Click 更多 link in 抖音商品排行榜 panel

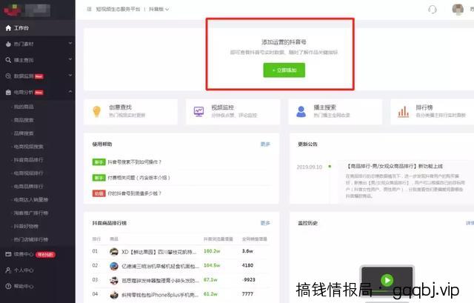click(x=265, y=223)
